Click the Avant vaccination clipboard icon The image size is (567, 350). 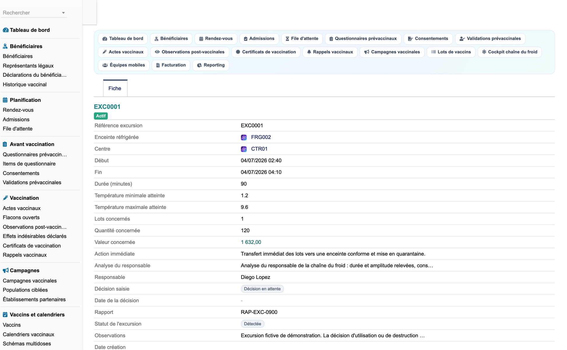coord(5,144)
